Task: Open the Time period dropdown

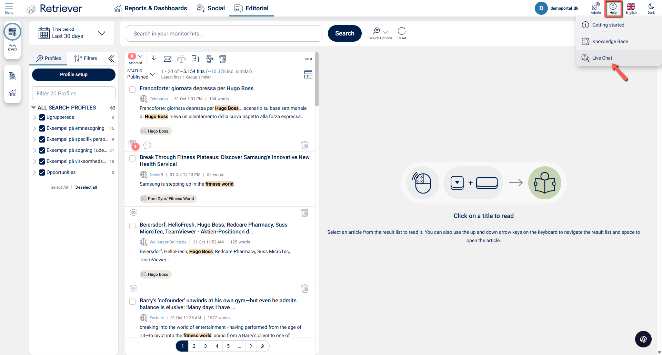Action: (x=72, y=33)
